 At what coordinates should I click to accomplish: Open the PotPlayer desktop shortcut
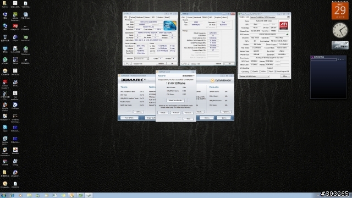tap(15, 106)
